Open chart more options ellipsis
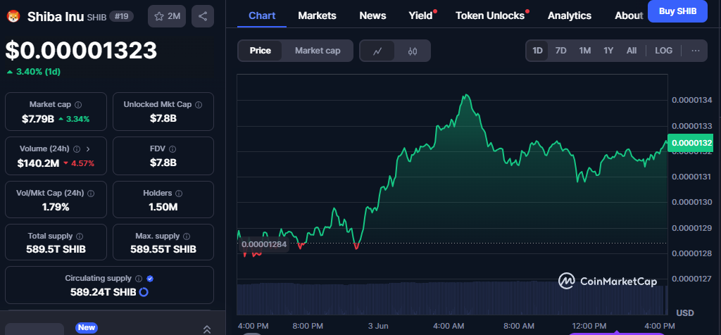 pyautogui.click(x=696, y=51)
